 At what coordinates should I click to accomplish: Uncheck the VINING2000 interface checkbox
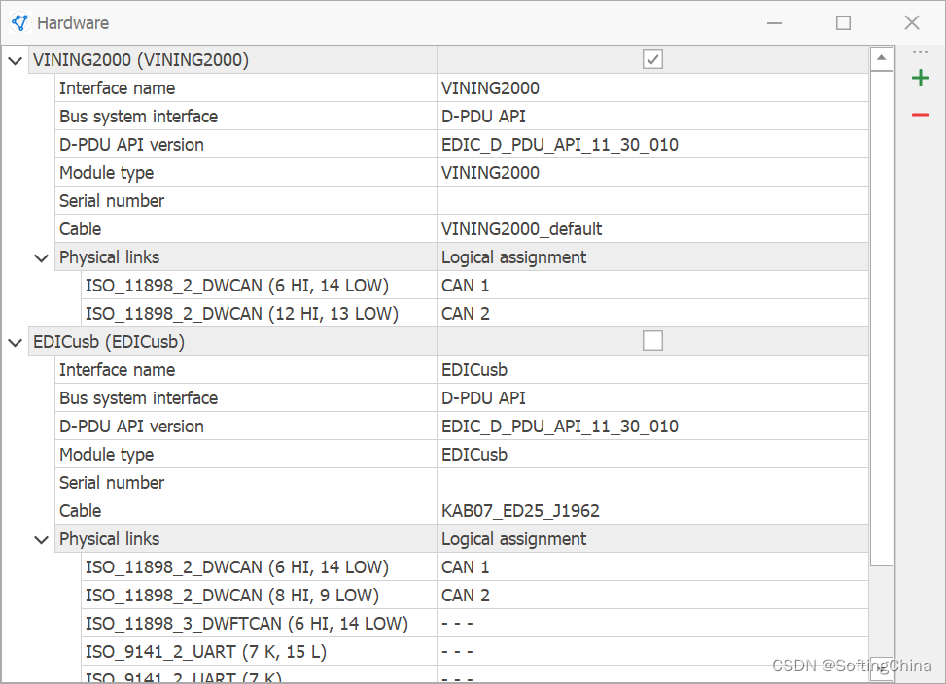pyautogui.click(x=652, y=59)
